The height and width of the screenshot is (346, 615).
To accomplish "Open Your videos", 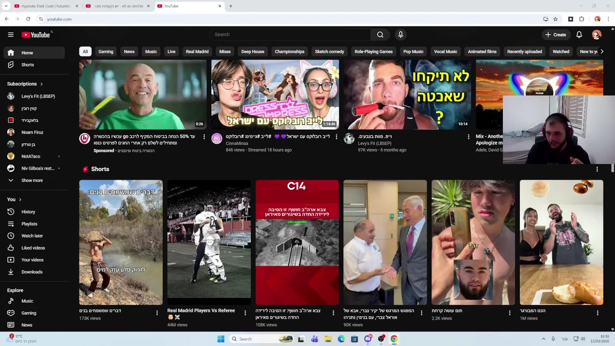I will [x=34, y=260].
